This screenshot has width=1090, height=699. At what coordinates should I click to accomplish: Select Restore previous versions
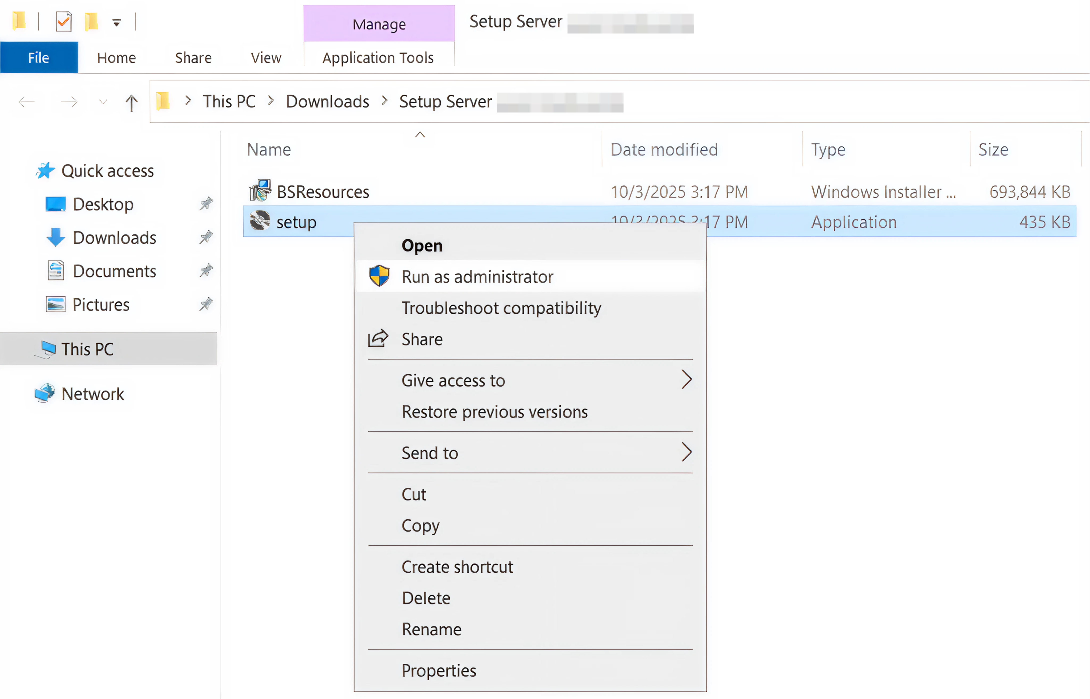[x=530, y=412]
